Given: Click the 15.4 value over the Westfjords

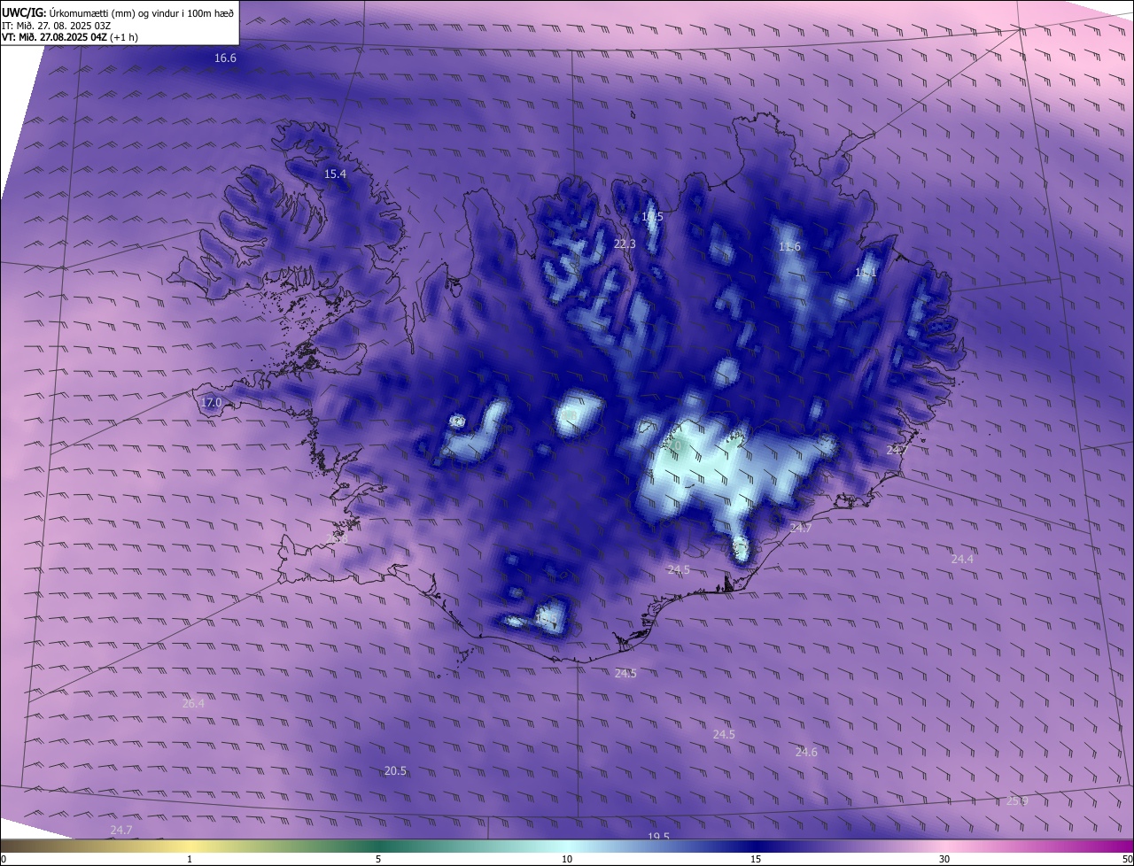Looking at the screenshot, I should (335, 174).
